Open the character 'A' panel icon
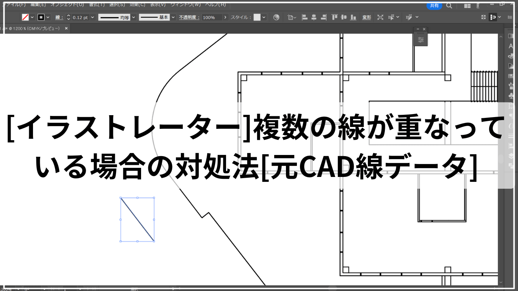This screenshot has height=291, width=518. (x=511, y=46)
